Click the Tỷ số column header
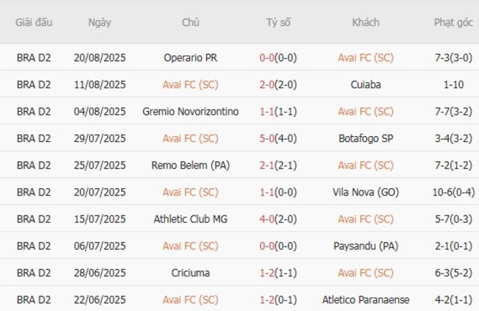This screenshot has width=479, height=311. [x=279, y=22]
